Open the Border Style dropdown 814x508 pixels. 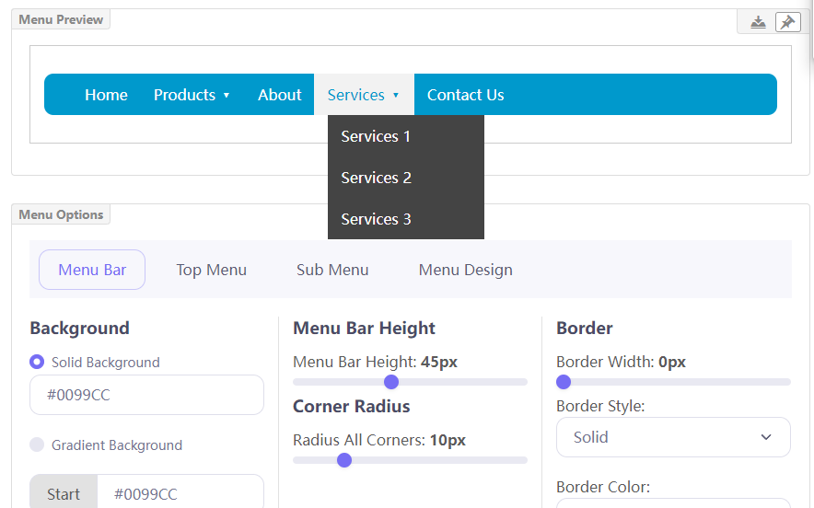673,437
